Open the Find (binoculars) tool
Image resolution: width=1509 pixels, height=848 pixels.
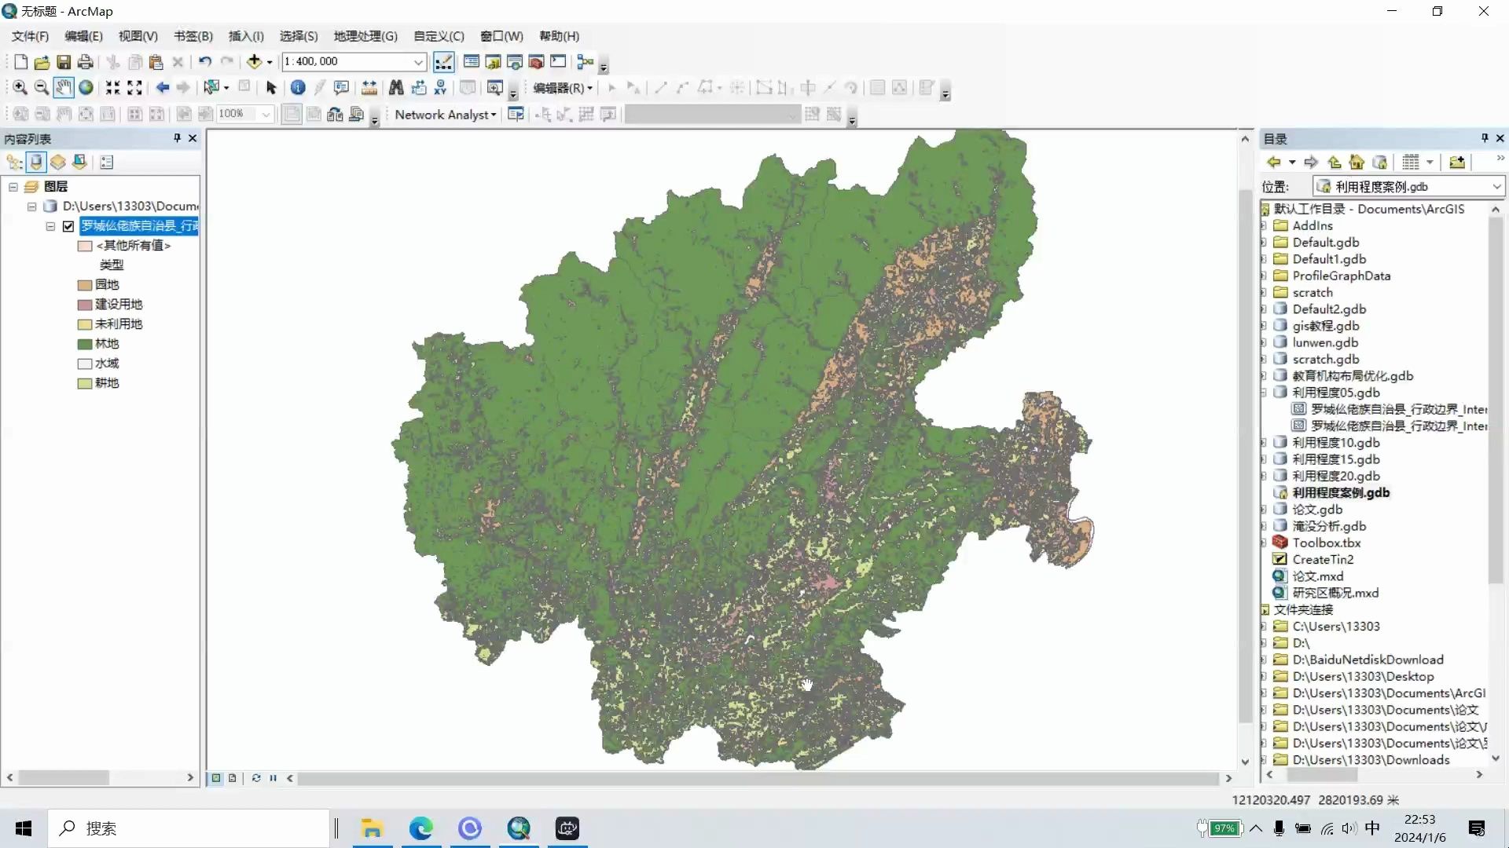(x=397, y=88)
